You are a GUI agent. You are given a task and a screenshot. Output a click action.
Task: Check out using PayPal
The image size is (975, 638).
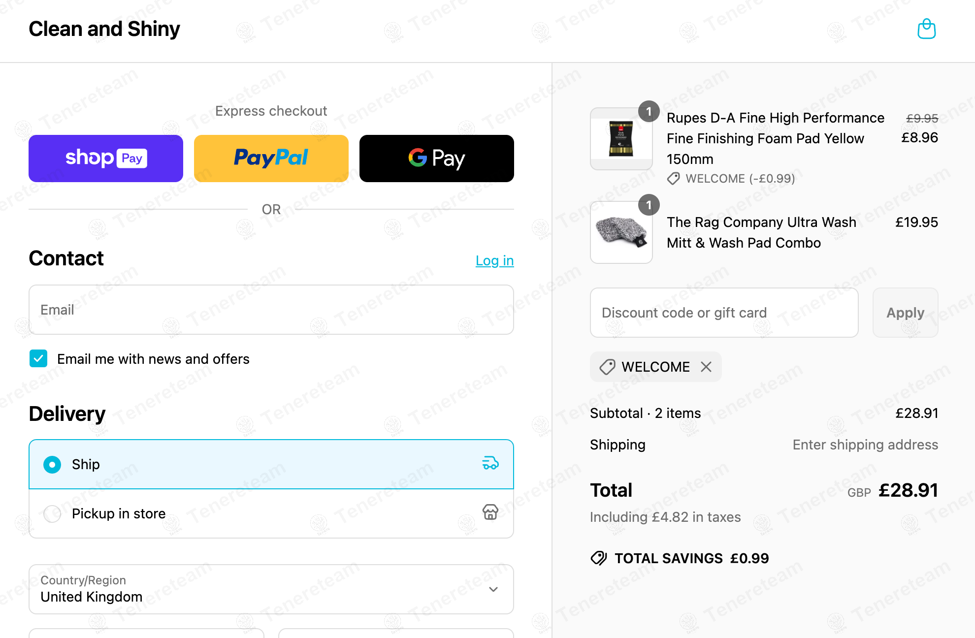[271, 159]
